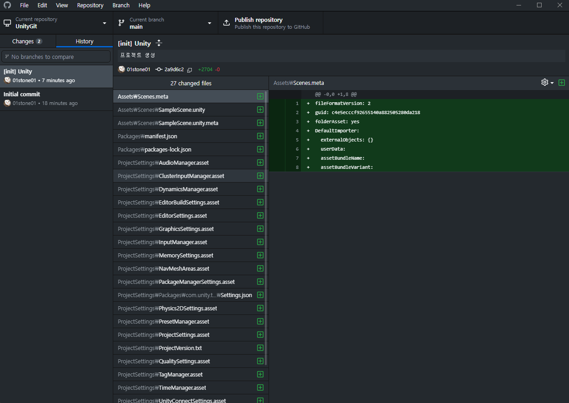This screenshot has height=403, width=569.
Task: Click the +2704 additions count
Action: click(x=205, y=69)
